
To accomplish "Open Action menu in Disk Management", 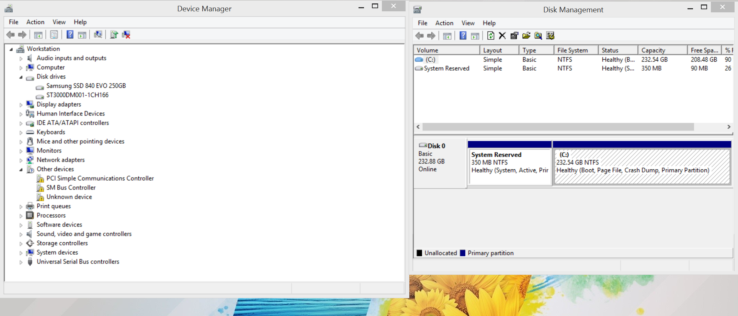I will [x=444, y=23].
